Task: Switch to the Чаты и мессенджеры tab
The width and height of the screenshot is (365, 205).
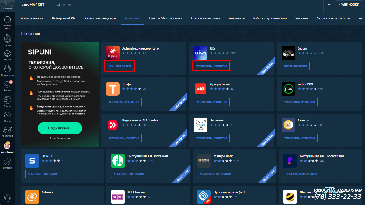Action: (100, 18)
